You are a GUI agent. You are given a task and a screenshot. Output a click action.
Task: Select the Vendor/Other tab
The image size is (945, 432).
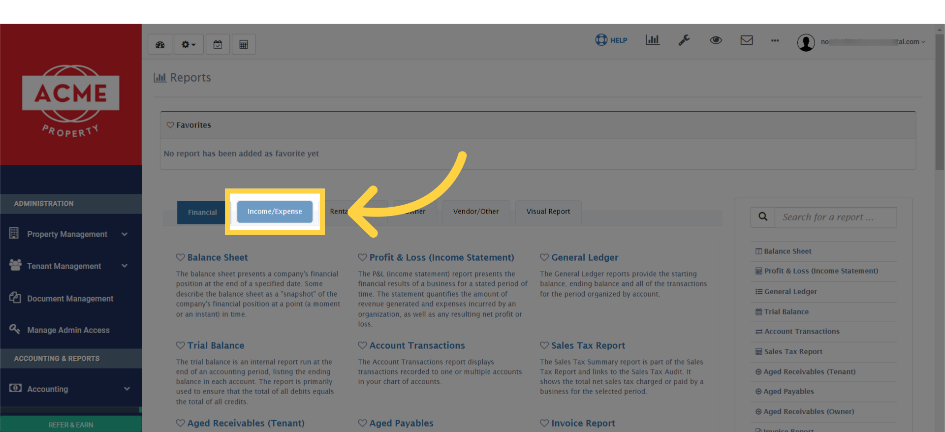476,212
